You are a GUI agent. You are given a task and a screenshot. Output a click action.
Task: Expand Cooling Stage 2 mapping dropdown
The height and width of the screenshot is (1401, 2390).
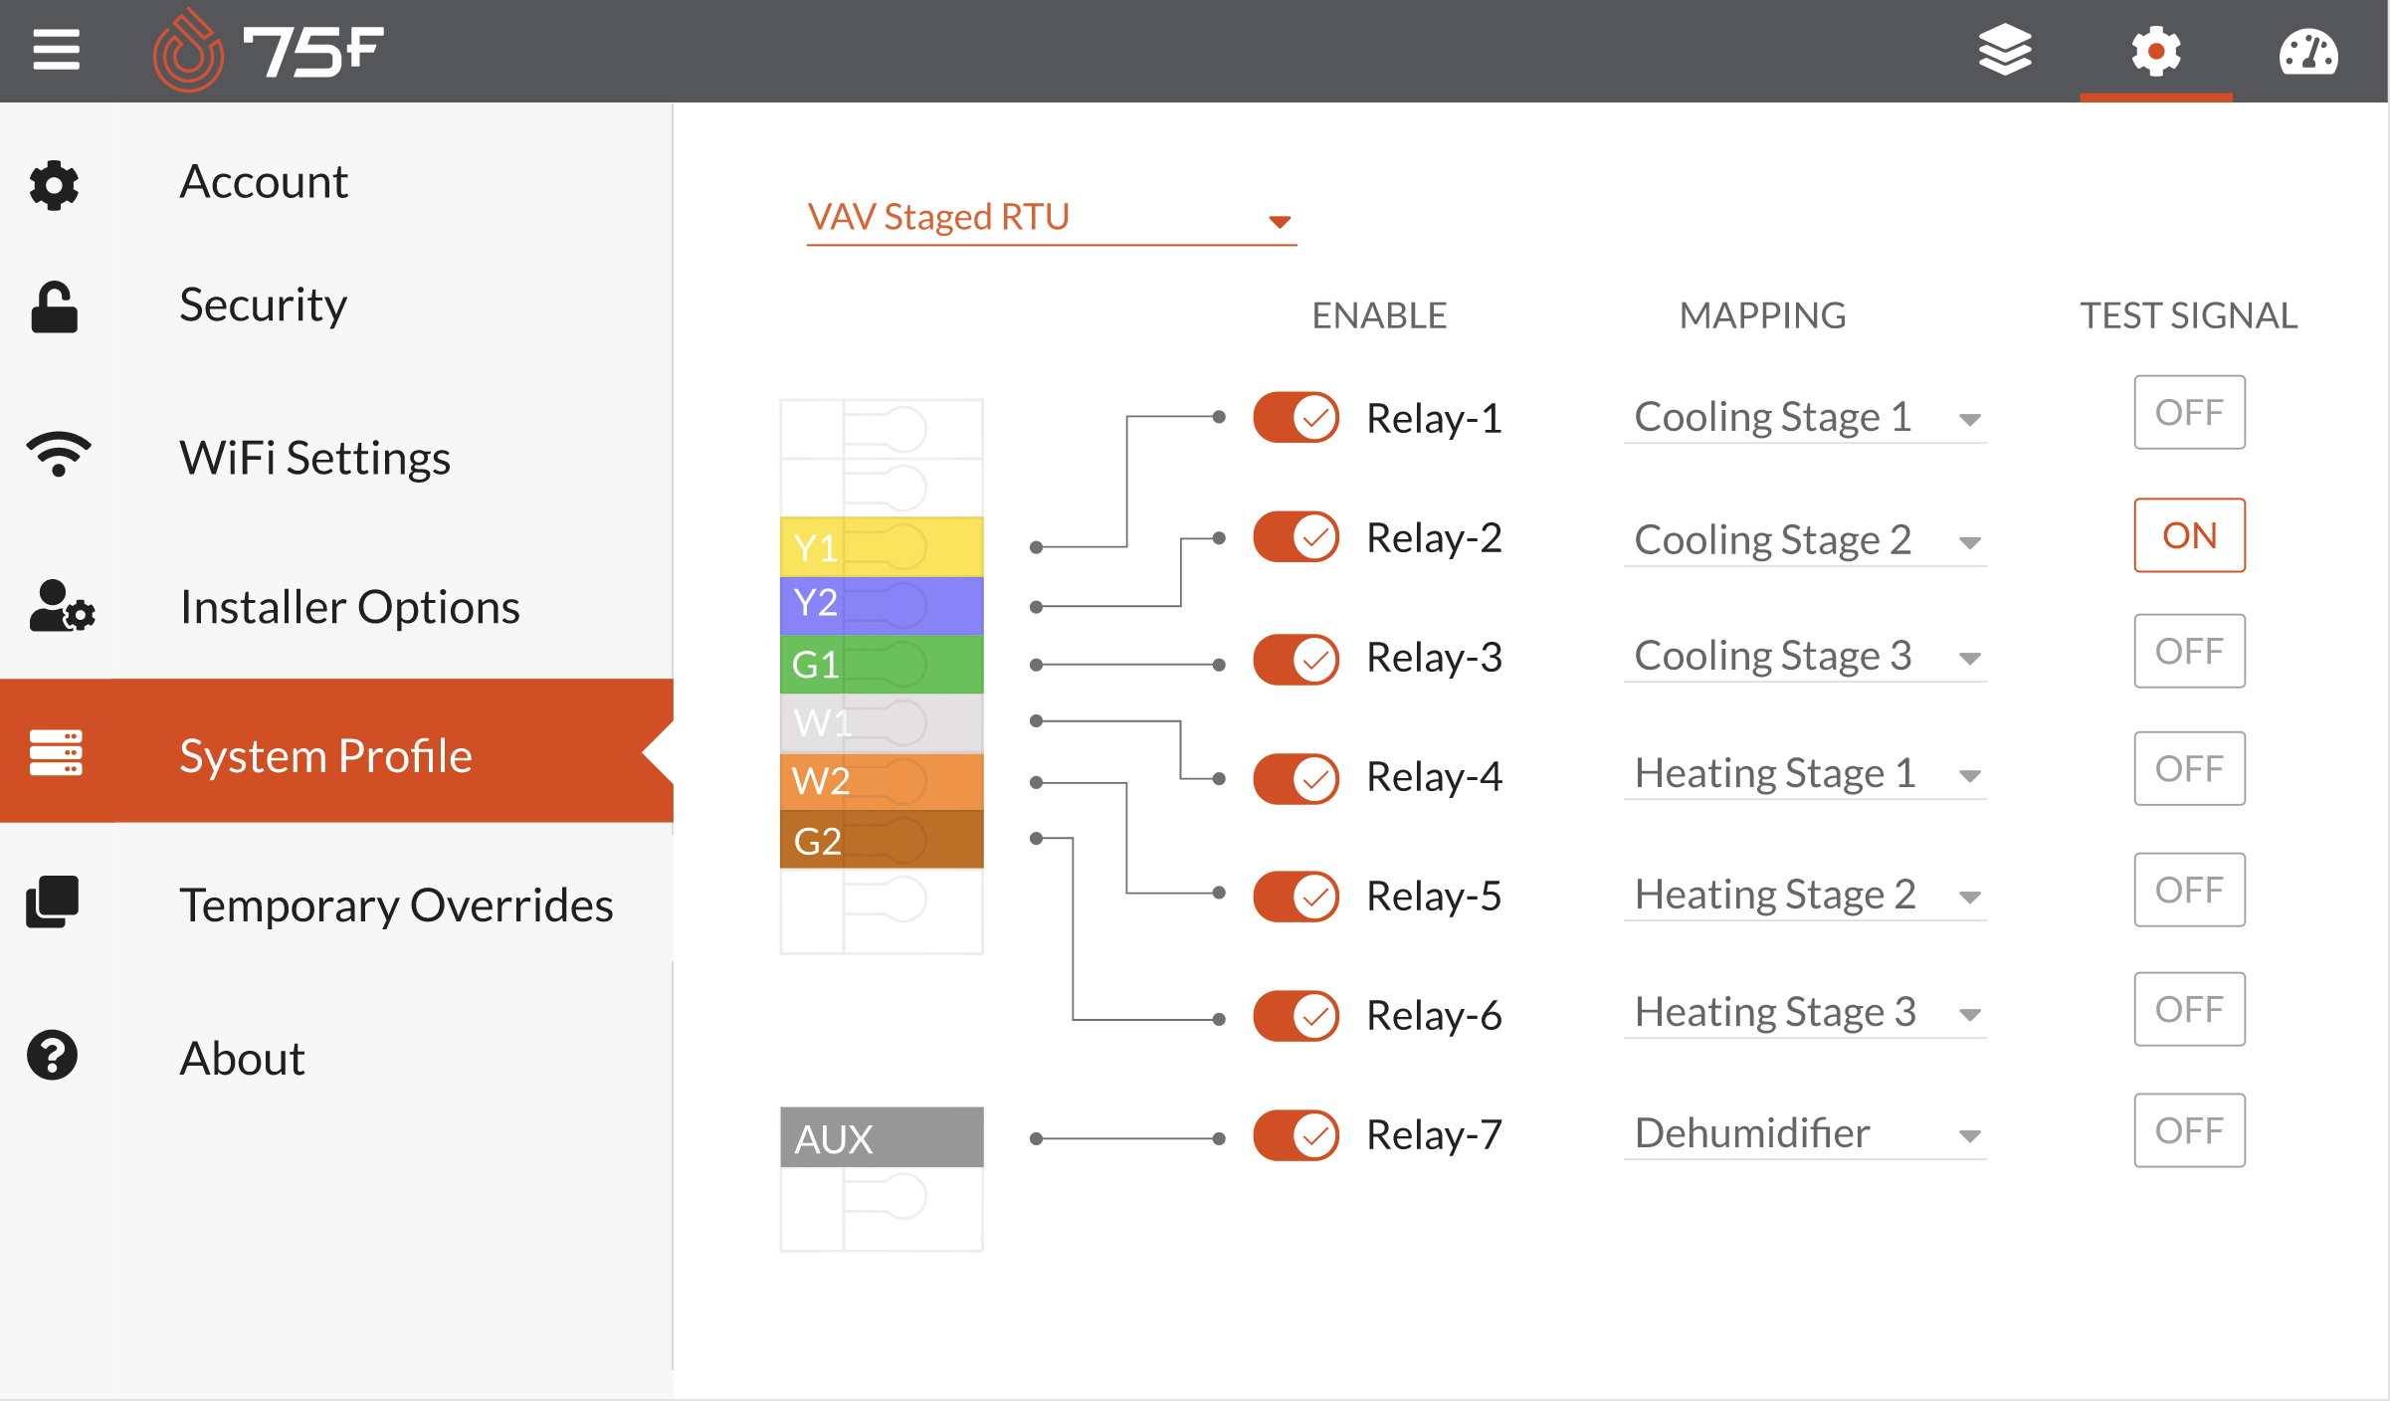(x=1805, y=540)
